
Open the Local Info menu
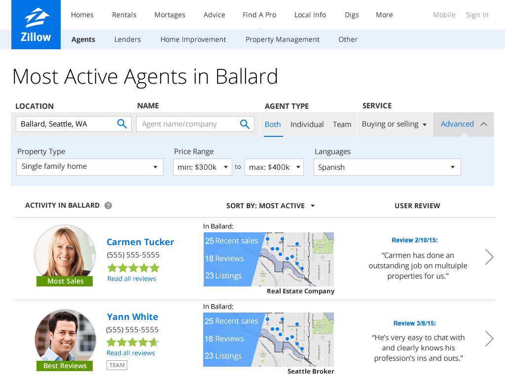coord(310,15)
